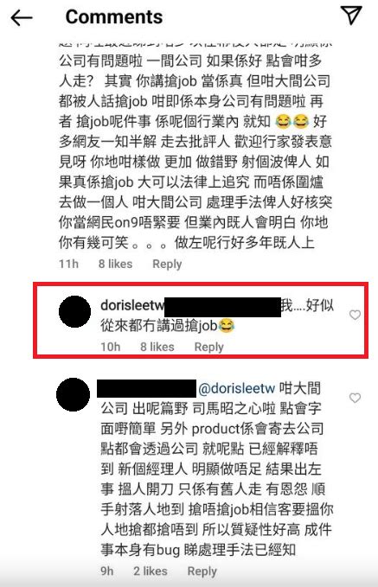
Task: Like the comment mentioning @dorisleetw via heart
Action: tap(355, 398)
